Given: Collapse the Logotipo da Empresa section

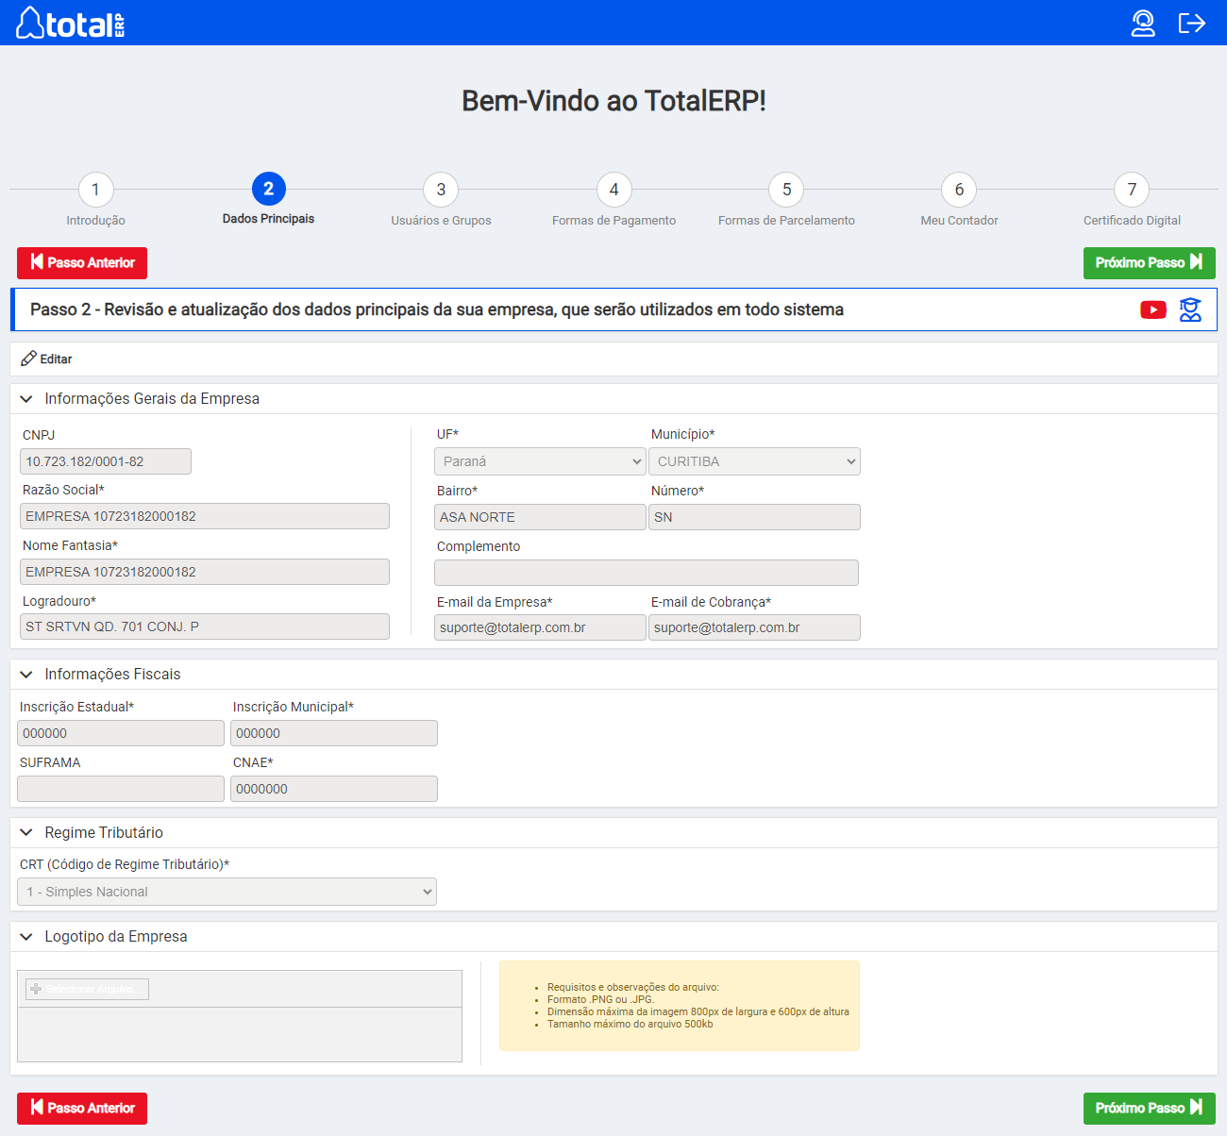Looking at the screenshot, I should click(26, 937).
